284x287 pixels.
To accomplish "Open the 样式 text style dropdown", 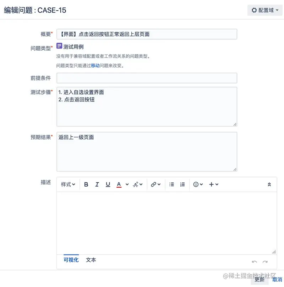I will click(x=67, y=184).
